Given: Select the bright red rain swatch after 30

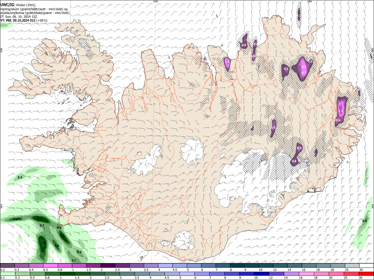Looking at the screenshot, I should click(366, 274).
